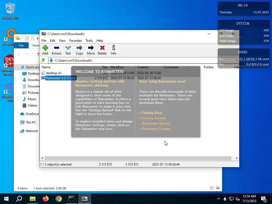Open Explorer File ribbon tab
The width and height of the screenshot is (272, 204).
pyautogui.click(x=21, y=45)
